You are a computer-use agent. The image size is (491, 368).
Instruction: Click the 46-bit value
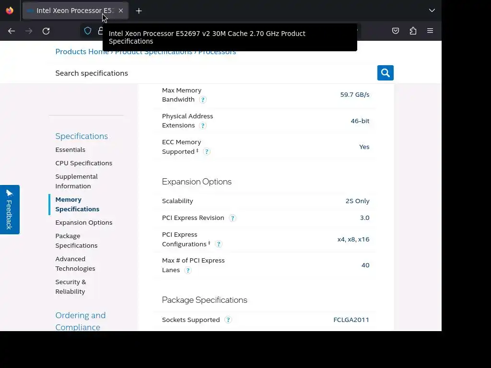click(x=360, y=121)
